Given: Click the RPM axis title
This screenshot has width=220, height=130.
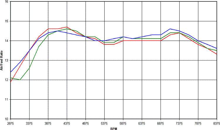Looking at the screenshot, I should click(114, 128).
